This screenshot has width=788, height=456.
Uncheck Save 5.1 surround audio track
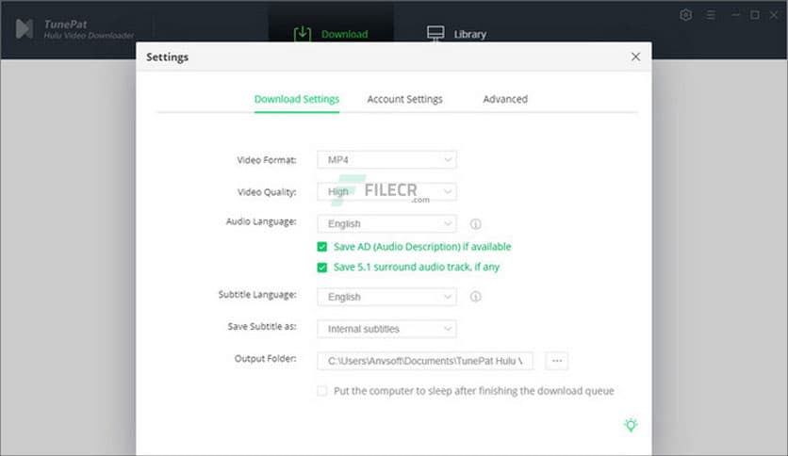coord(322,268)
